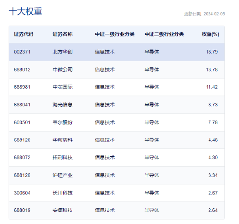
Task: Select the 中芯国际 name cell
Action: click(63, 87)
